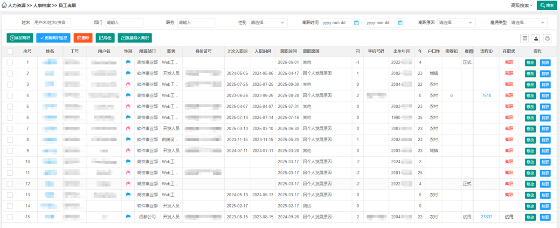Image resolution: width=560 pixels, height=228 pixels.
Task: Click gender icon in row 4
Action: pos(127,96)
